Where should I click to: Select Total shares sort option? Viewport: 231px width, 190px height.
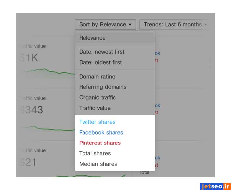(95, 153)
